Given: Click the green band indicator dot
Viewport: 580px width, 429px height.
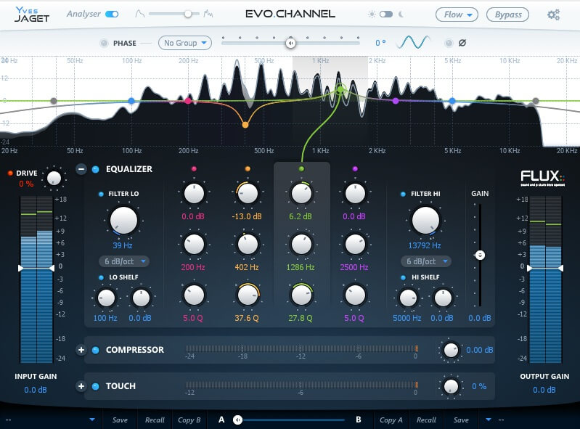Looking at the screenshot, I should [301, 169].
